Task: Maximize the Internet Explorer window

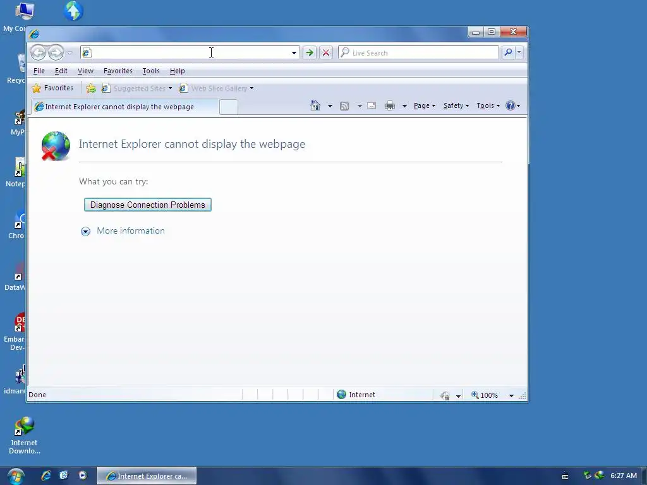Action: pyautogui.click(x=492, y=32)
